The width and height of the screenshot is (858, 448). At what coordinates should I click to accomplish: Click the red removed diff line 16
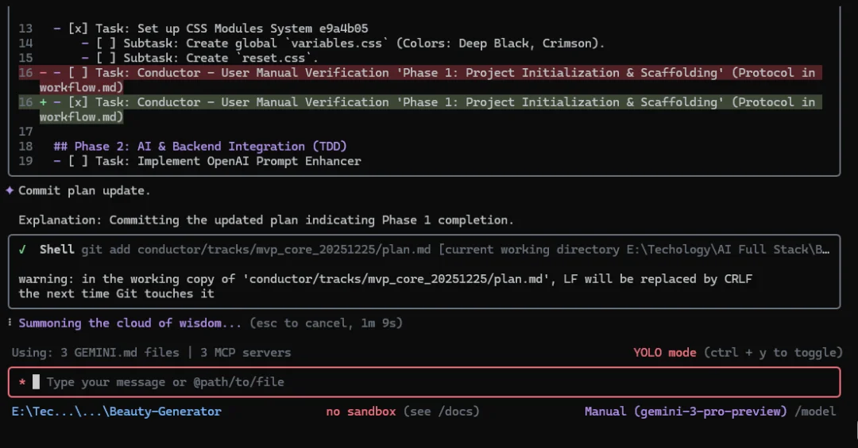(x=419, y=80)
